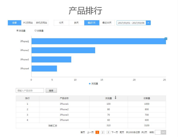
Task: Select the 最近30天 time filter
Action: point(107,23)
